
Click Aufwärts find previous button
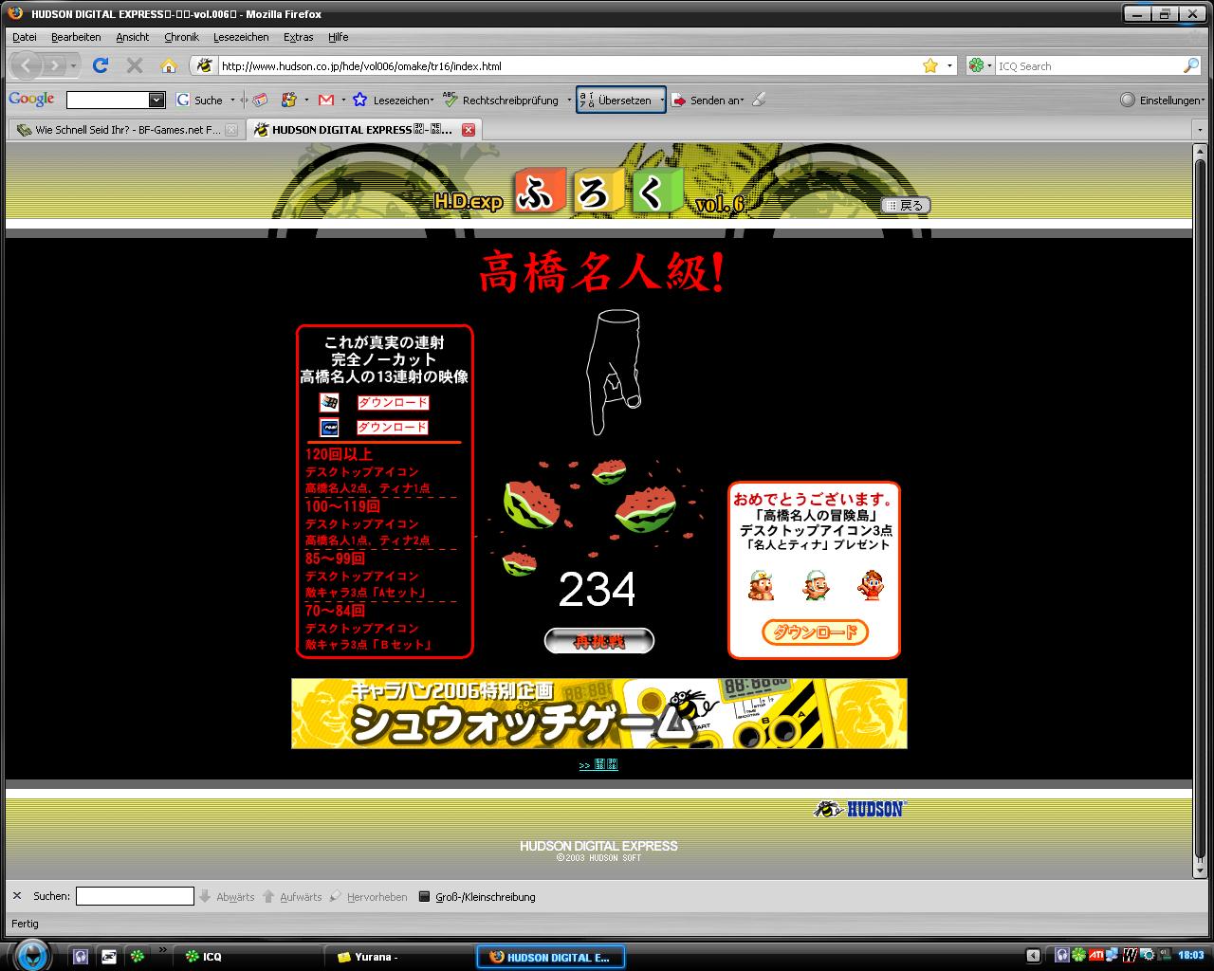pos(292,896)
